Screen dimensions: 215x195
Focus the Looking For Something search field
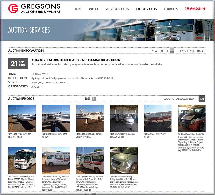[180, 99]
